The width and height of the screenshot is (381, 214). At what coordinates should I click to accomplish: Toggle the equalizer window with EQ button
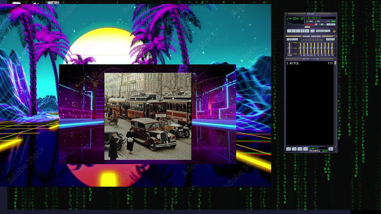tap(329, 25)
